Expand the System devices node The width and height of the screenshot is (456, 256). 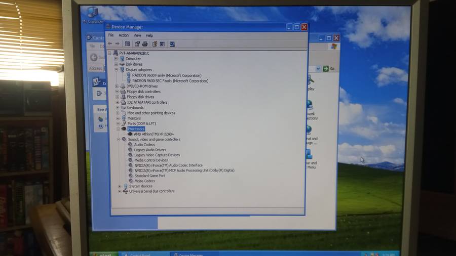point(120,186)
